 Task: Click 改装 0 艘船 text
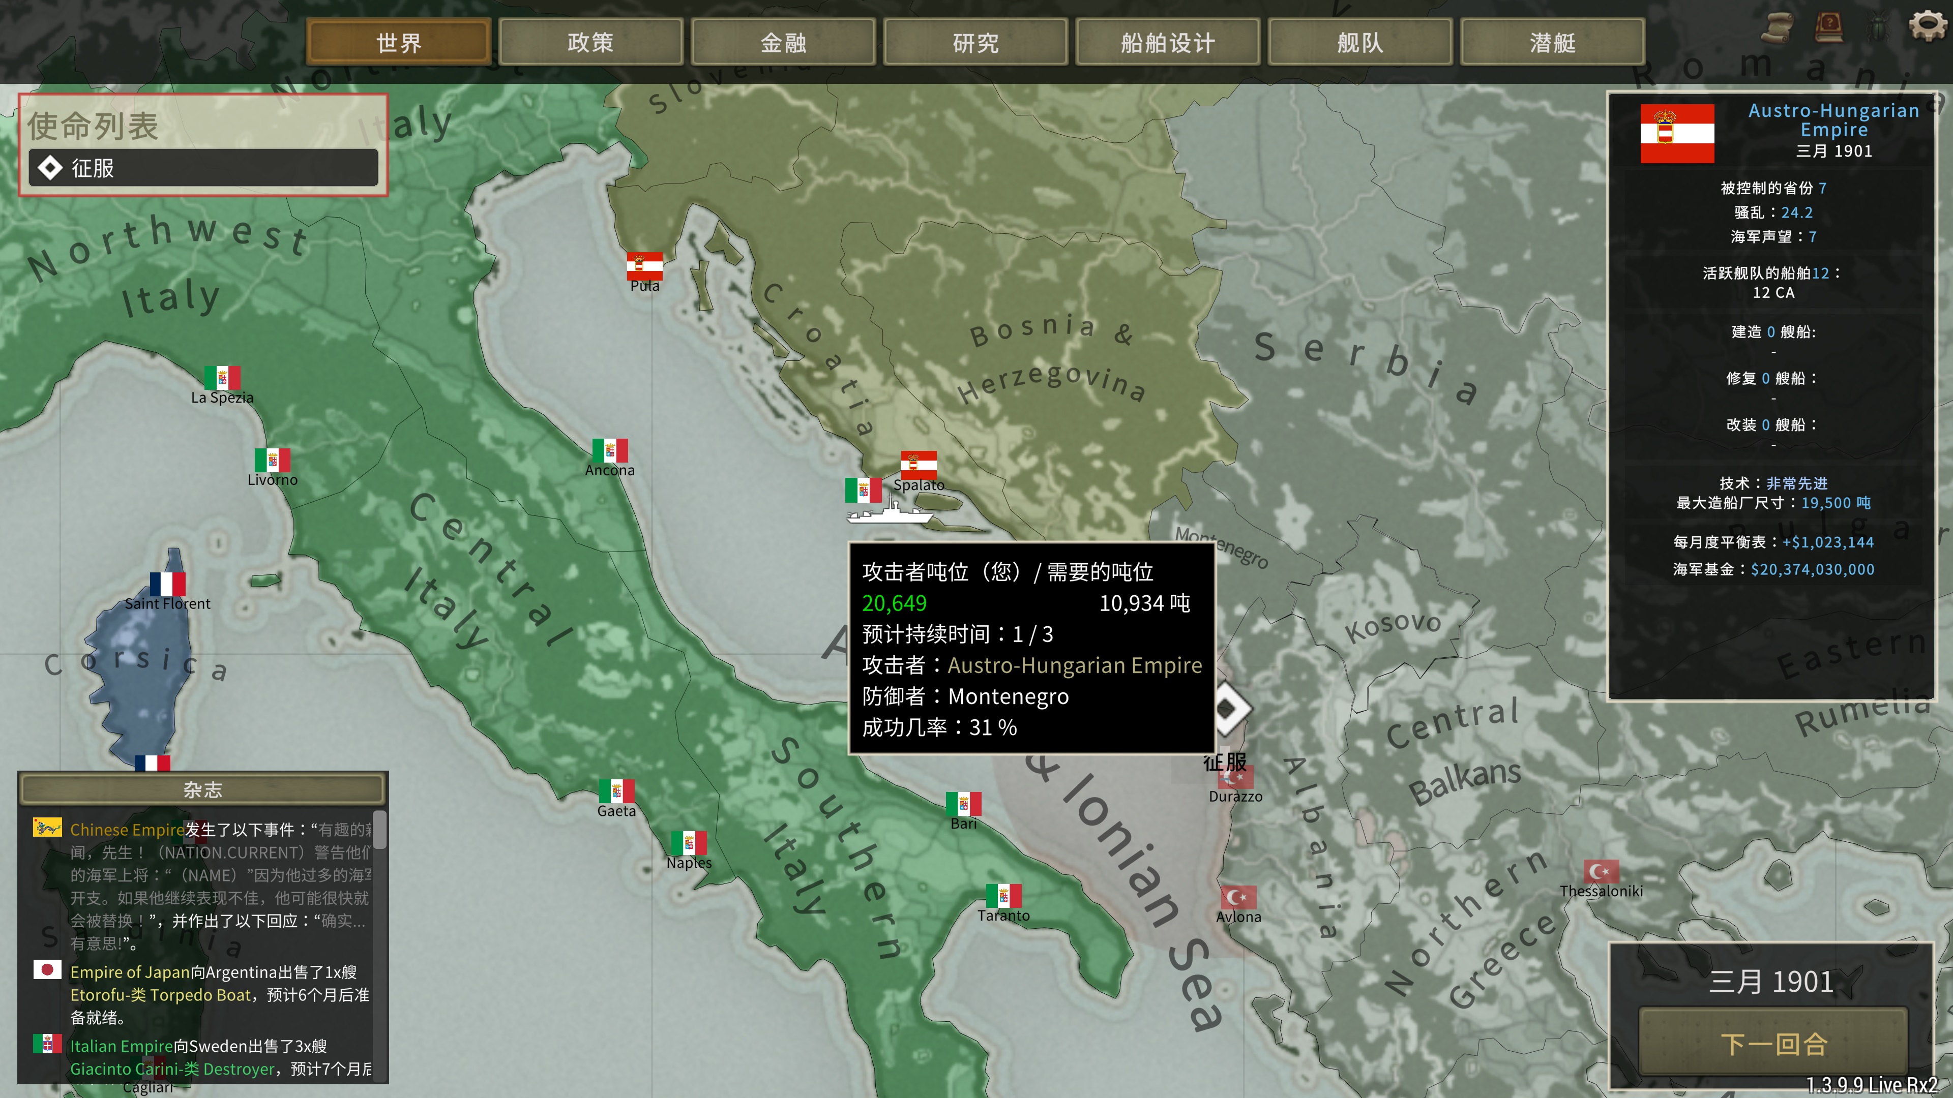(x=1772, y=424)
